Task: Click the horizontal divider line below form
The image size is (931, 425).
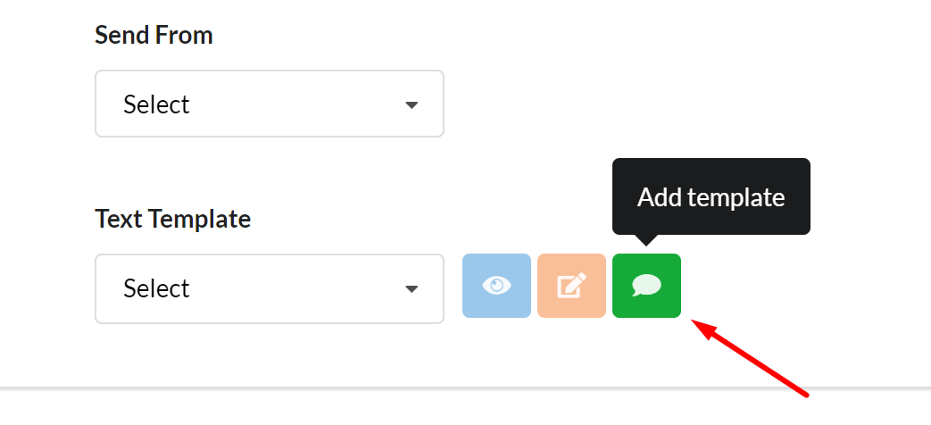Action: [465, 388]
